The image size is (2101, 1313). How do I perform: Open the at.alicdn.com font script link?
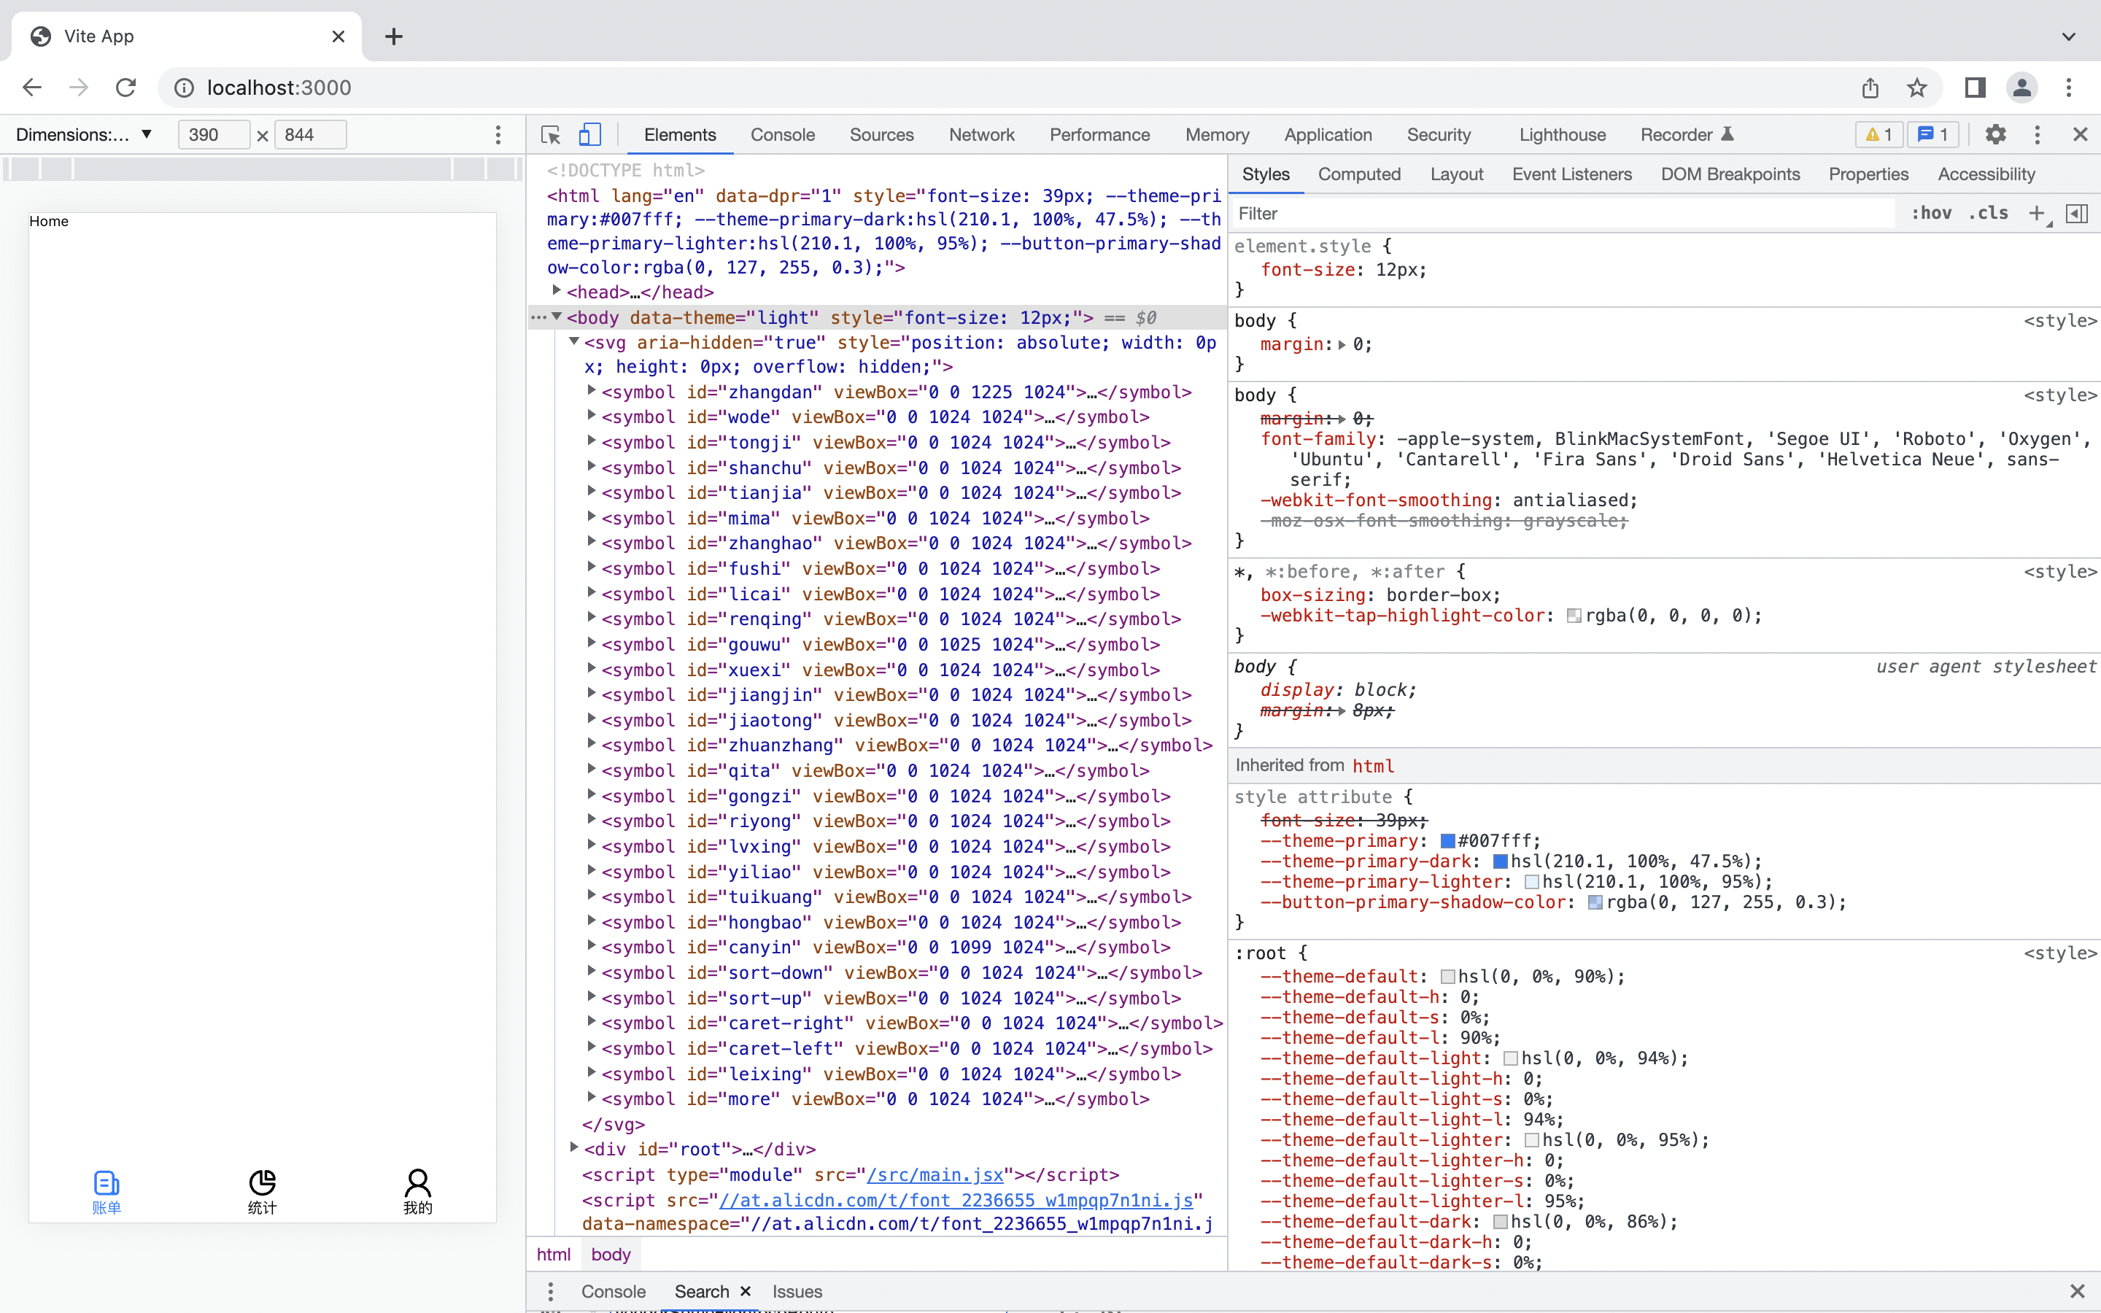(955, 1200)
